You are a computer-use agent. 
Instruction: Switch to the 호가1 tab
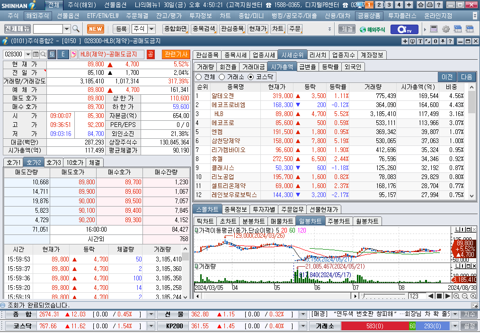pyautogui.click(x=14, y=162)
